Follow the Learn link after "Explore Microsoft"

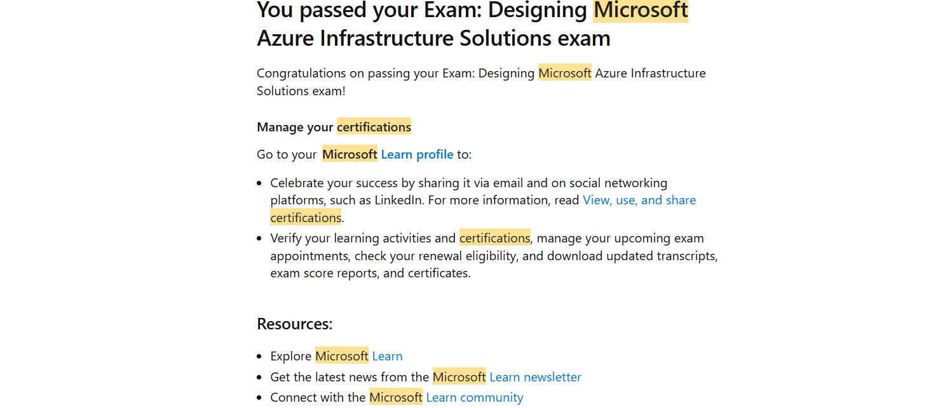click(x=387, y=356)
